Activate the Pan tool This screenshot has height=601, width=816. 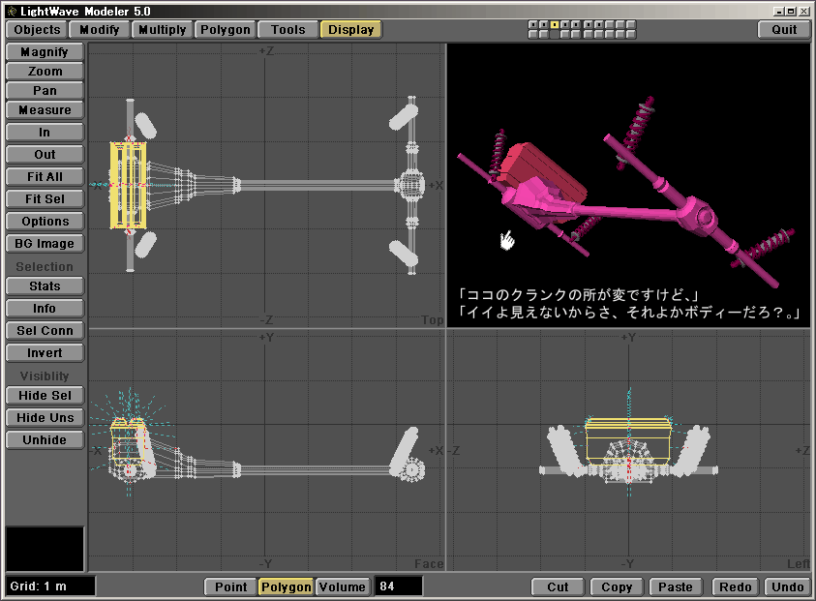(x=45, y=90)
